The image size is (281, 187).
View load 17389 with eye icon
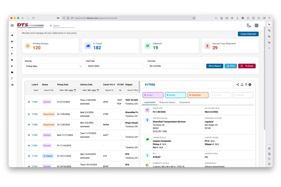(29, 125)
